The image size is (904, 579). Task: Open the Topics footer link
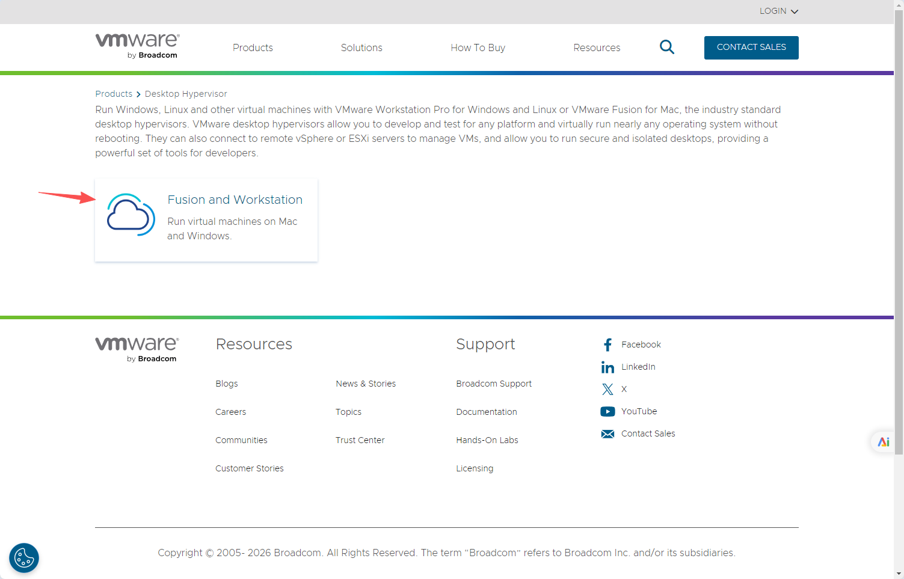point(348,412)
